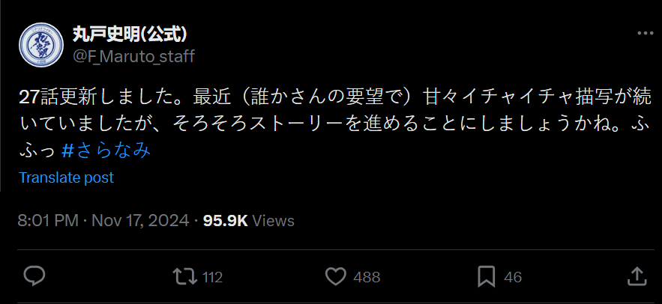Open the #さらなみ hashtag
Screen dimensions: 662x304
coord(106,151)
